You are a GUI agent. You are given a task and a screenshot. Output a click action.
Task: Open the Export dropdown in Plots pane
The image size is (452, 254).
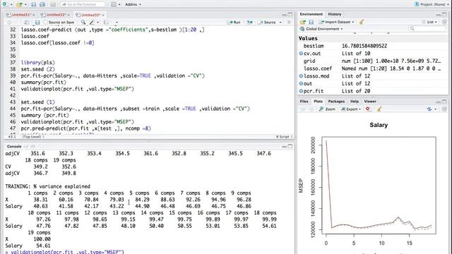tap(351, 109)
